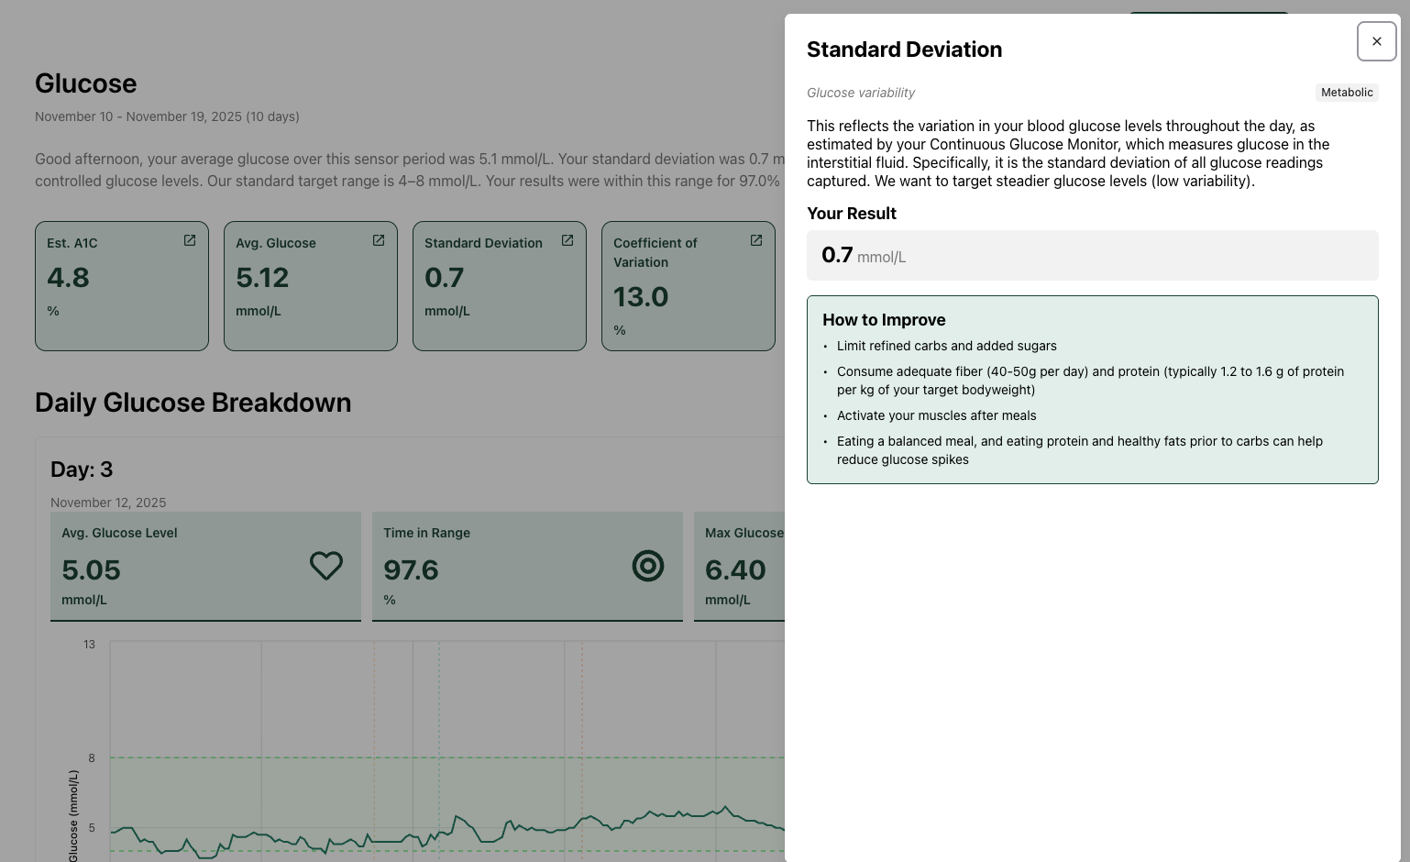Click the Glucose page heading

point(86,83)
